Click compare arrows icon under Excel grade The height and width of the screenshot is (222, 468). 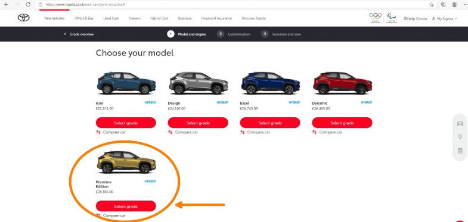tap(243, 132)
